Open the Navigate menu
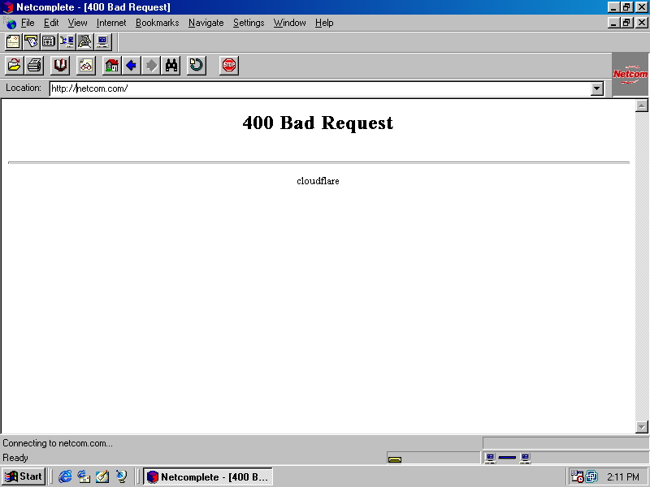This screenshot has width=650, height=487. point(206,23)
